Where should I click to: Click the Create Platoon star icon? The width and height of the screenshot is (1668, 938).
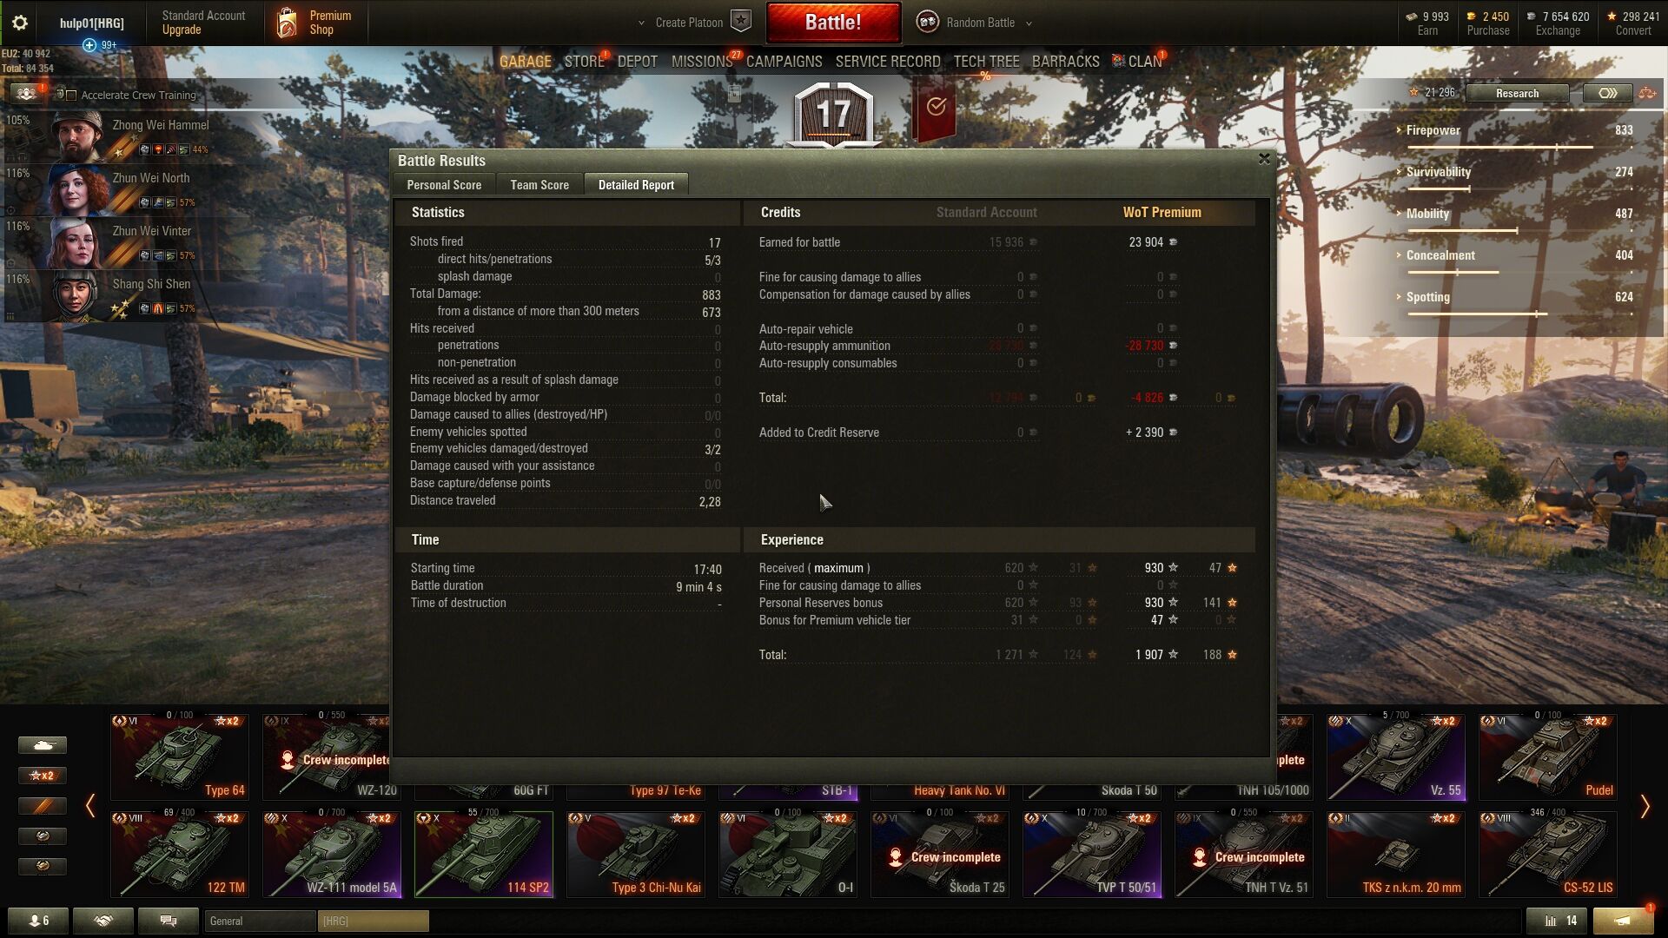[x=740, y=22]
